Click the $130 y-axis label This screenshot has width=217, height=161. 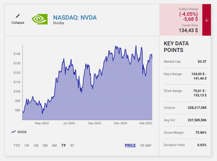[17, 64]
